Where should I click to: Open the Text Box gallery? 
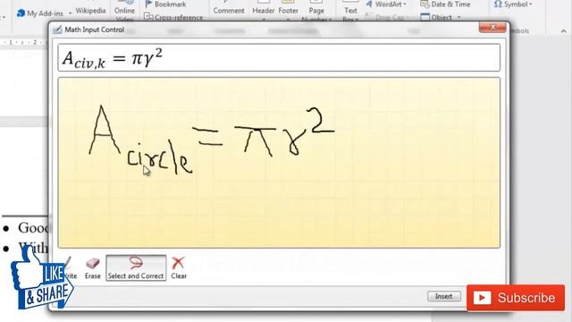coord(350,11)
